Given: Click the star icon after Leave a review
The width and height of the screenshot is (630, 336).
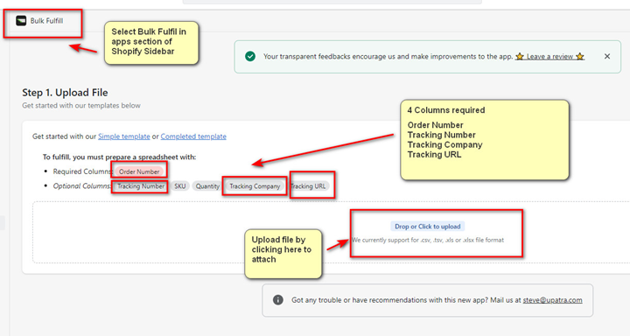Looking at the screenshot, I should tap(579, 56).
